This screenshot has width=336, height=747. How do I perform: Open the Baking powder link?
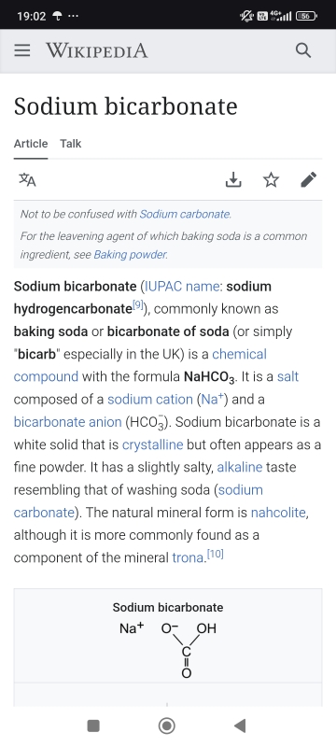click(130, 254)
